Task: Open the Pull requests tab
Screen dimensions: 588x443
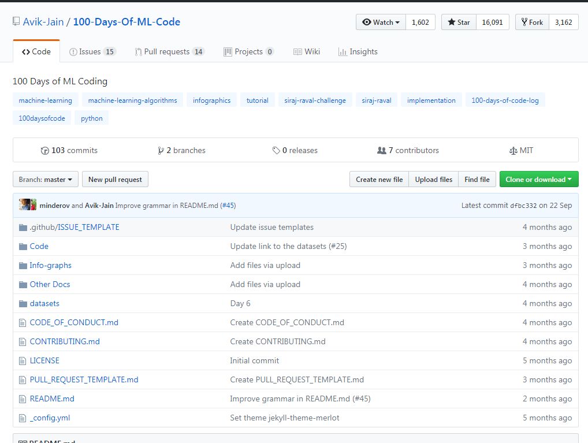Action: (169, 51)
